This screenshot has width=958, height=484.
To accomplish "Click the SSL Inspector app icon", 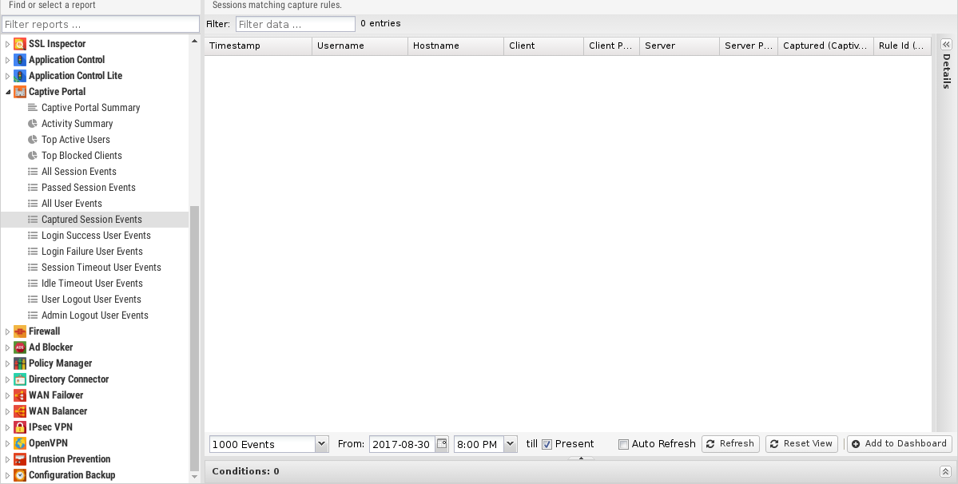I will tap(19, 44).
